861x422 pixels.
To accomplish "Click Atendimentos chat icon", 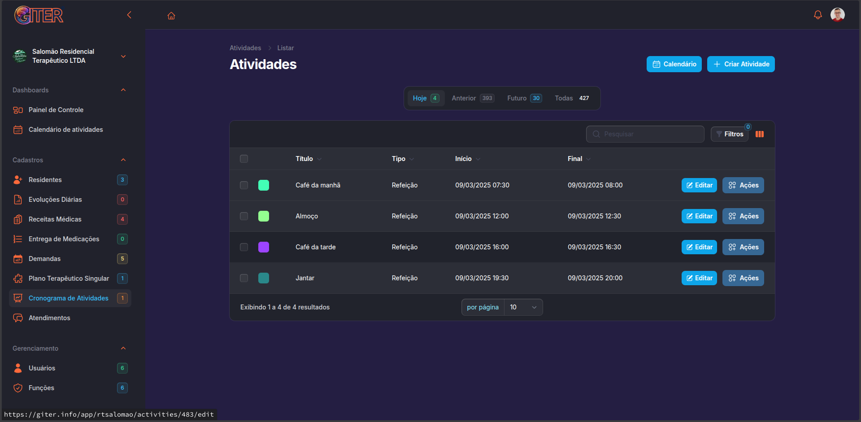I will pyautogui.click(x=18, y=318).
